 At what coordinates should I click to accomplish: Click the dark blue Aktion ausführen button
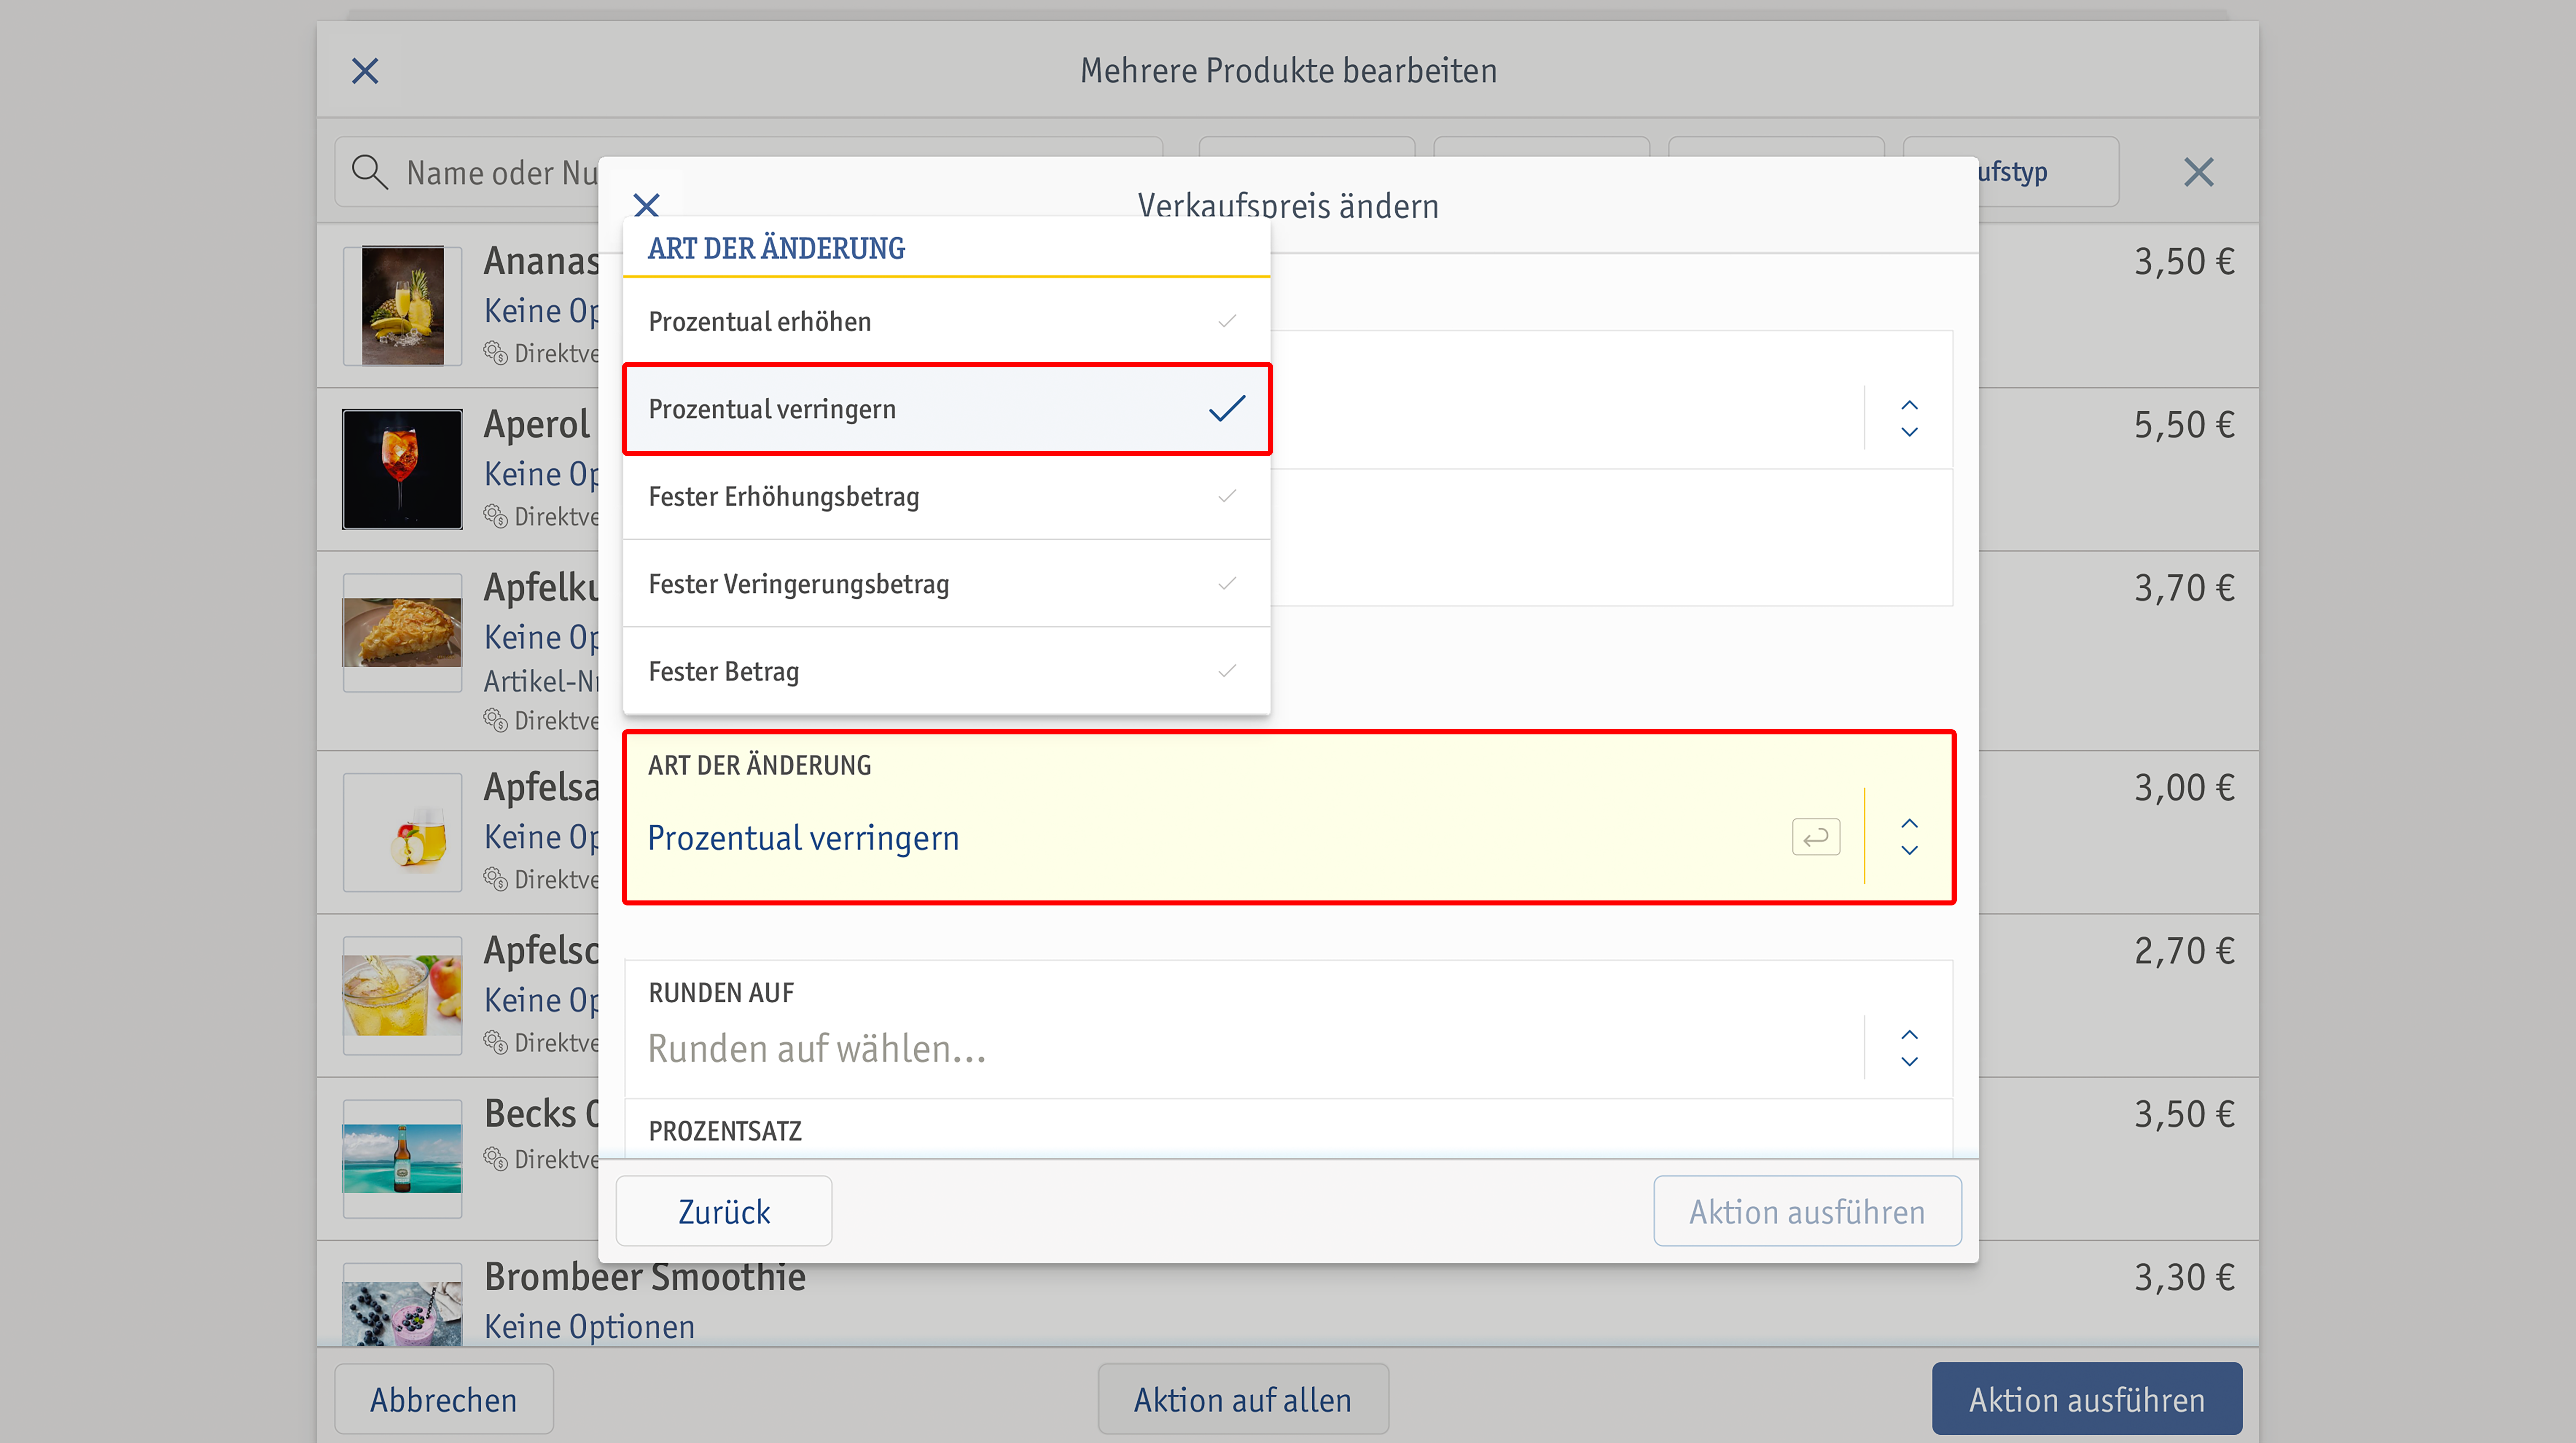(x=2087, y=1399)
